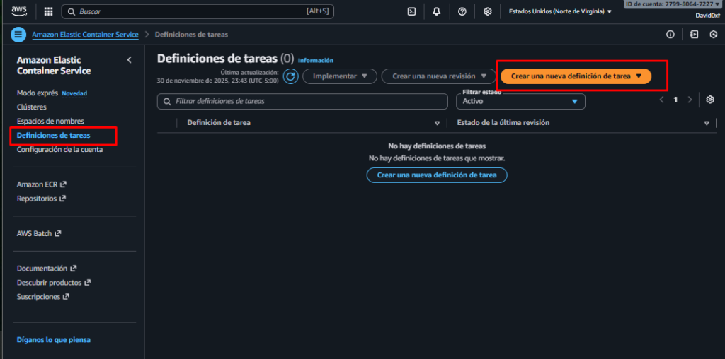Open the Filtrar estado Activo dropdown

(520, 102)
